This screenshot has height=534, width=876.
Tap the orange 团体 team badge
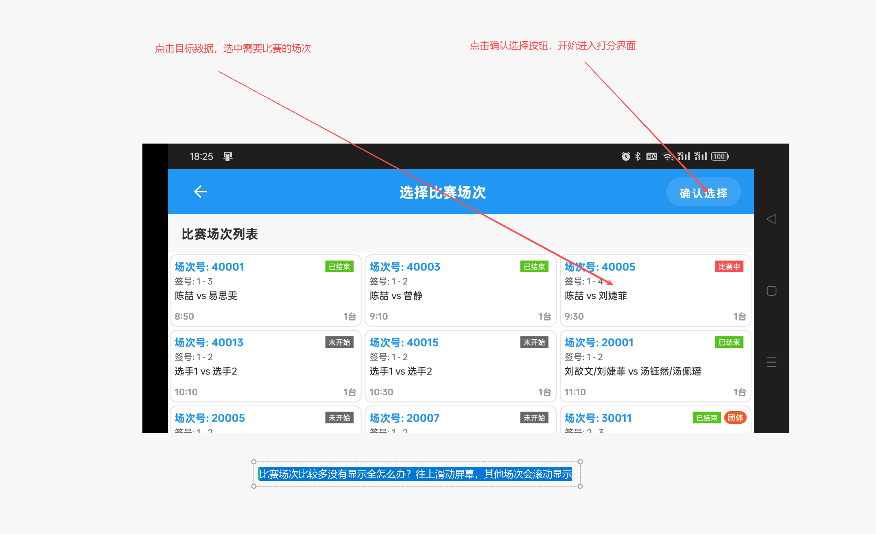tap(735, 418)
